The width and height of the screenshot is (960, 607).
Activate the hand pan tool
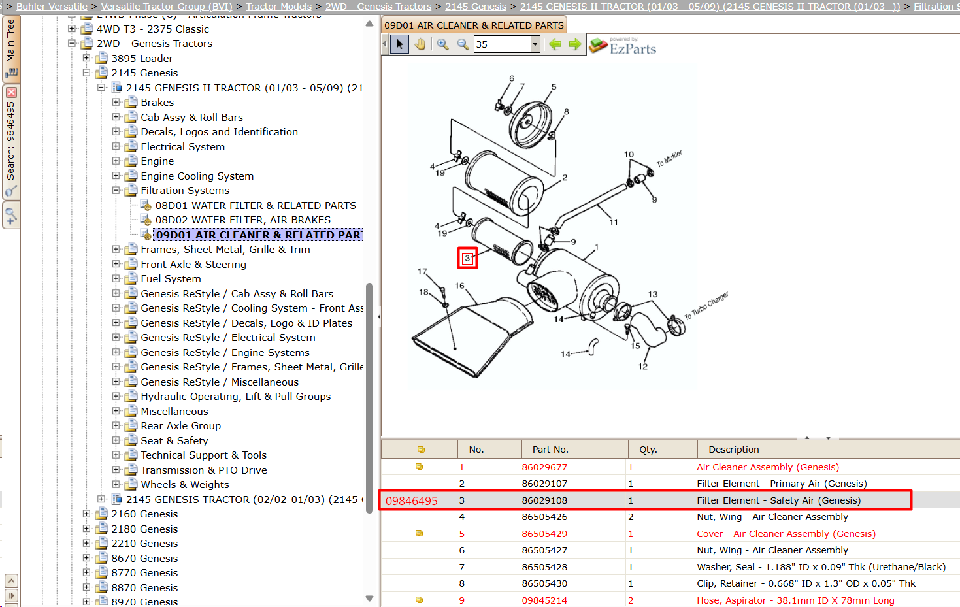coord(420,44)
